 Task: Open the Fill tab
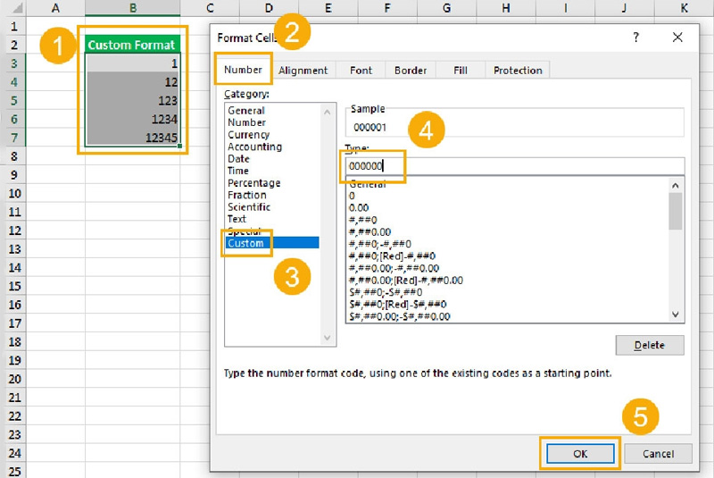click(x=460, y=71)
